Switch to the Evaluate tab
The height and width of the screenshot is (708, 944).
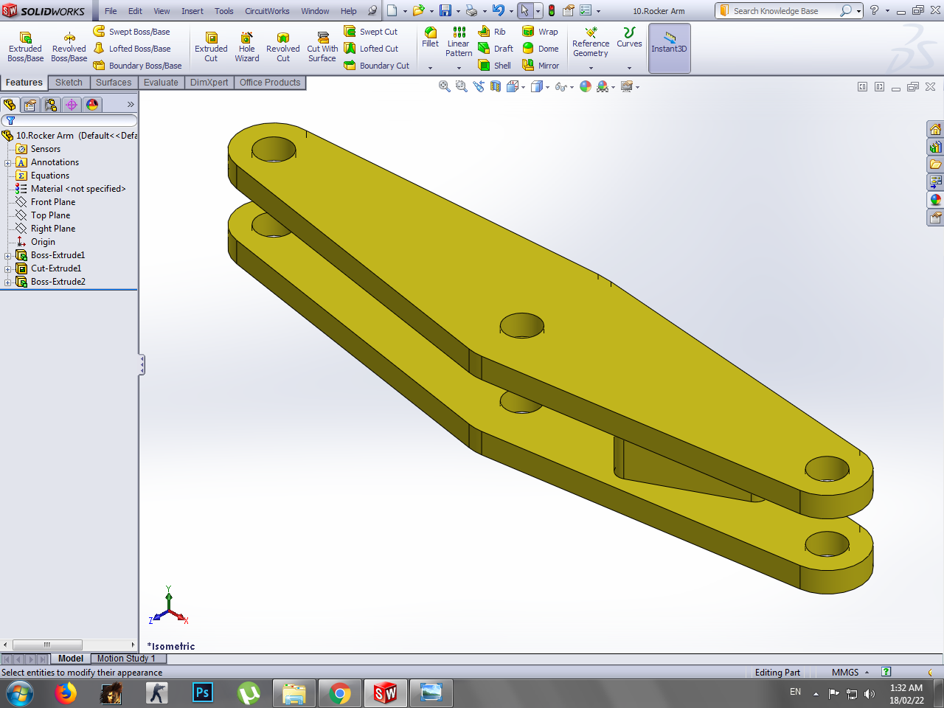point(161,83)
